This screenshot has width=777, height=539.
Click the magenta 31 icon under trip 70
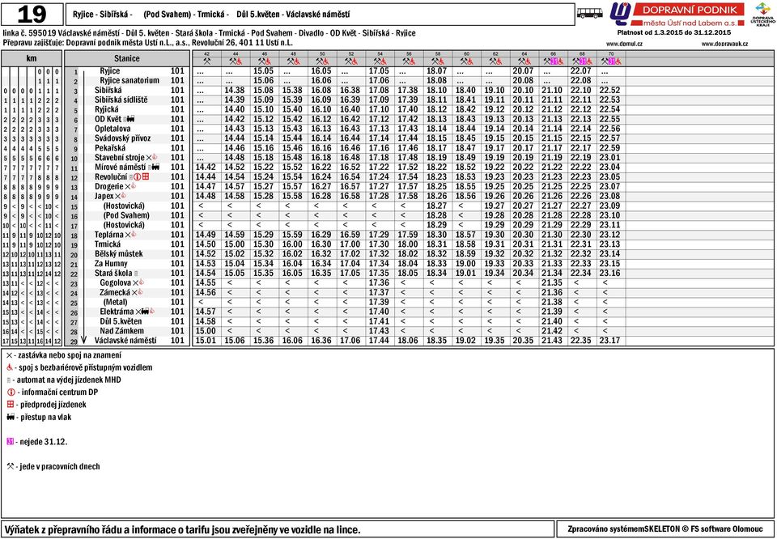[612, 62]
